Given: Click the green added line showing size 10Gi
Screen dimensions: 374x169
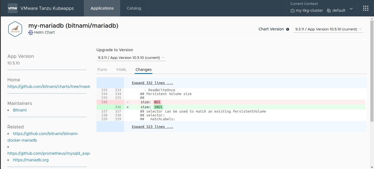Looking at the screenshot, I should [158, 107].
